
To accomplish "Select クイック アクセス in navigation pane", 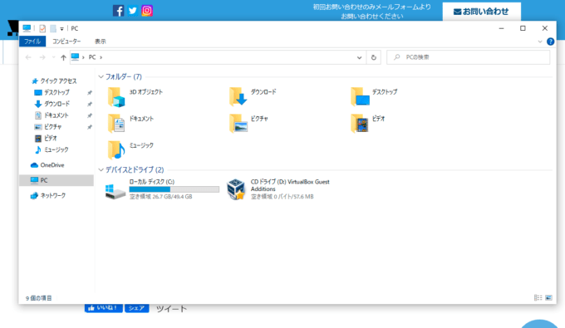I will tap(54, 81).
